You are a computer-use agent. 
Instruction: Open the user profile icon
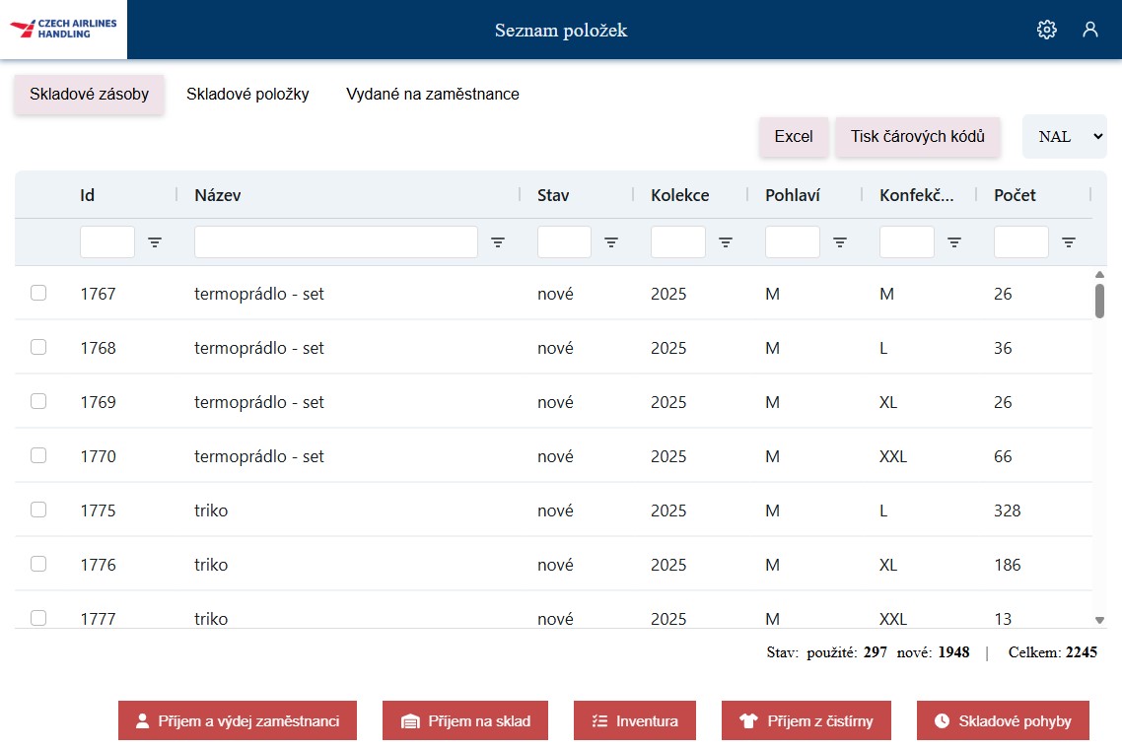1089,30
